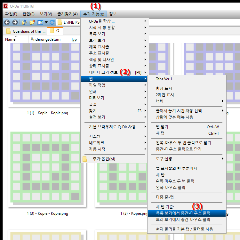240x240 pixels.
Task: Open the view mode dropdown arrow
Action: coord(46,22)
